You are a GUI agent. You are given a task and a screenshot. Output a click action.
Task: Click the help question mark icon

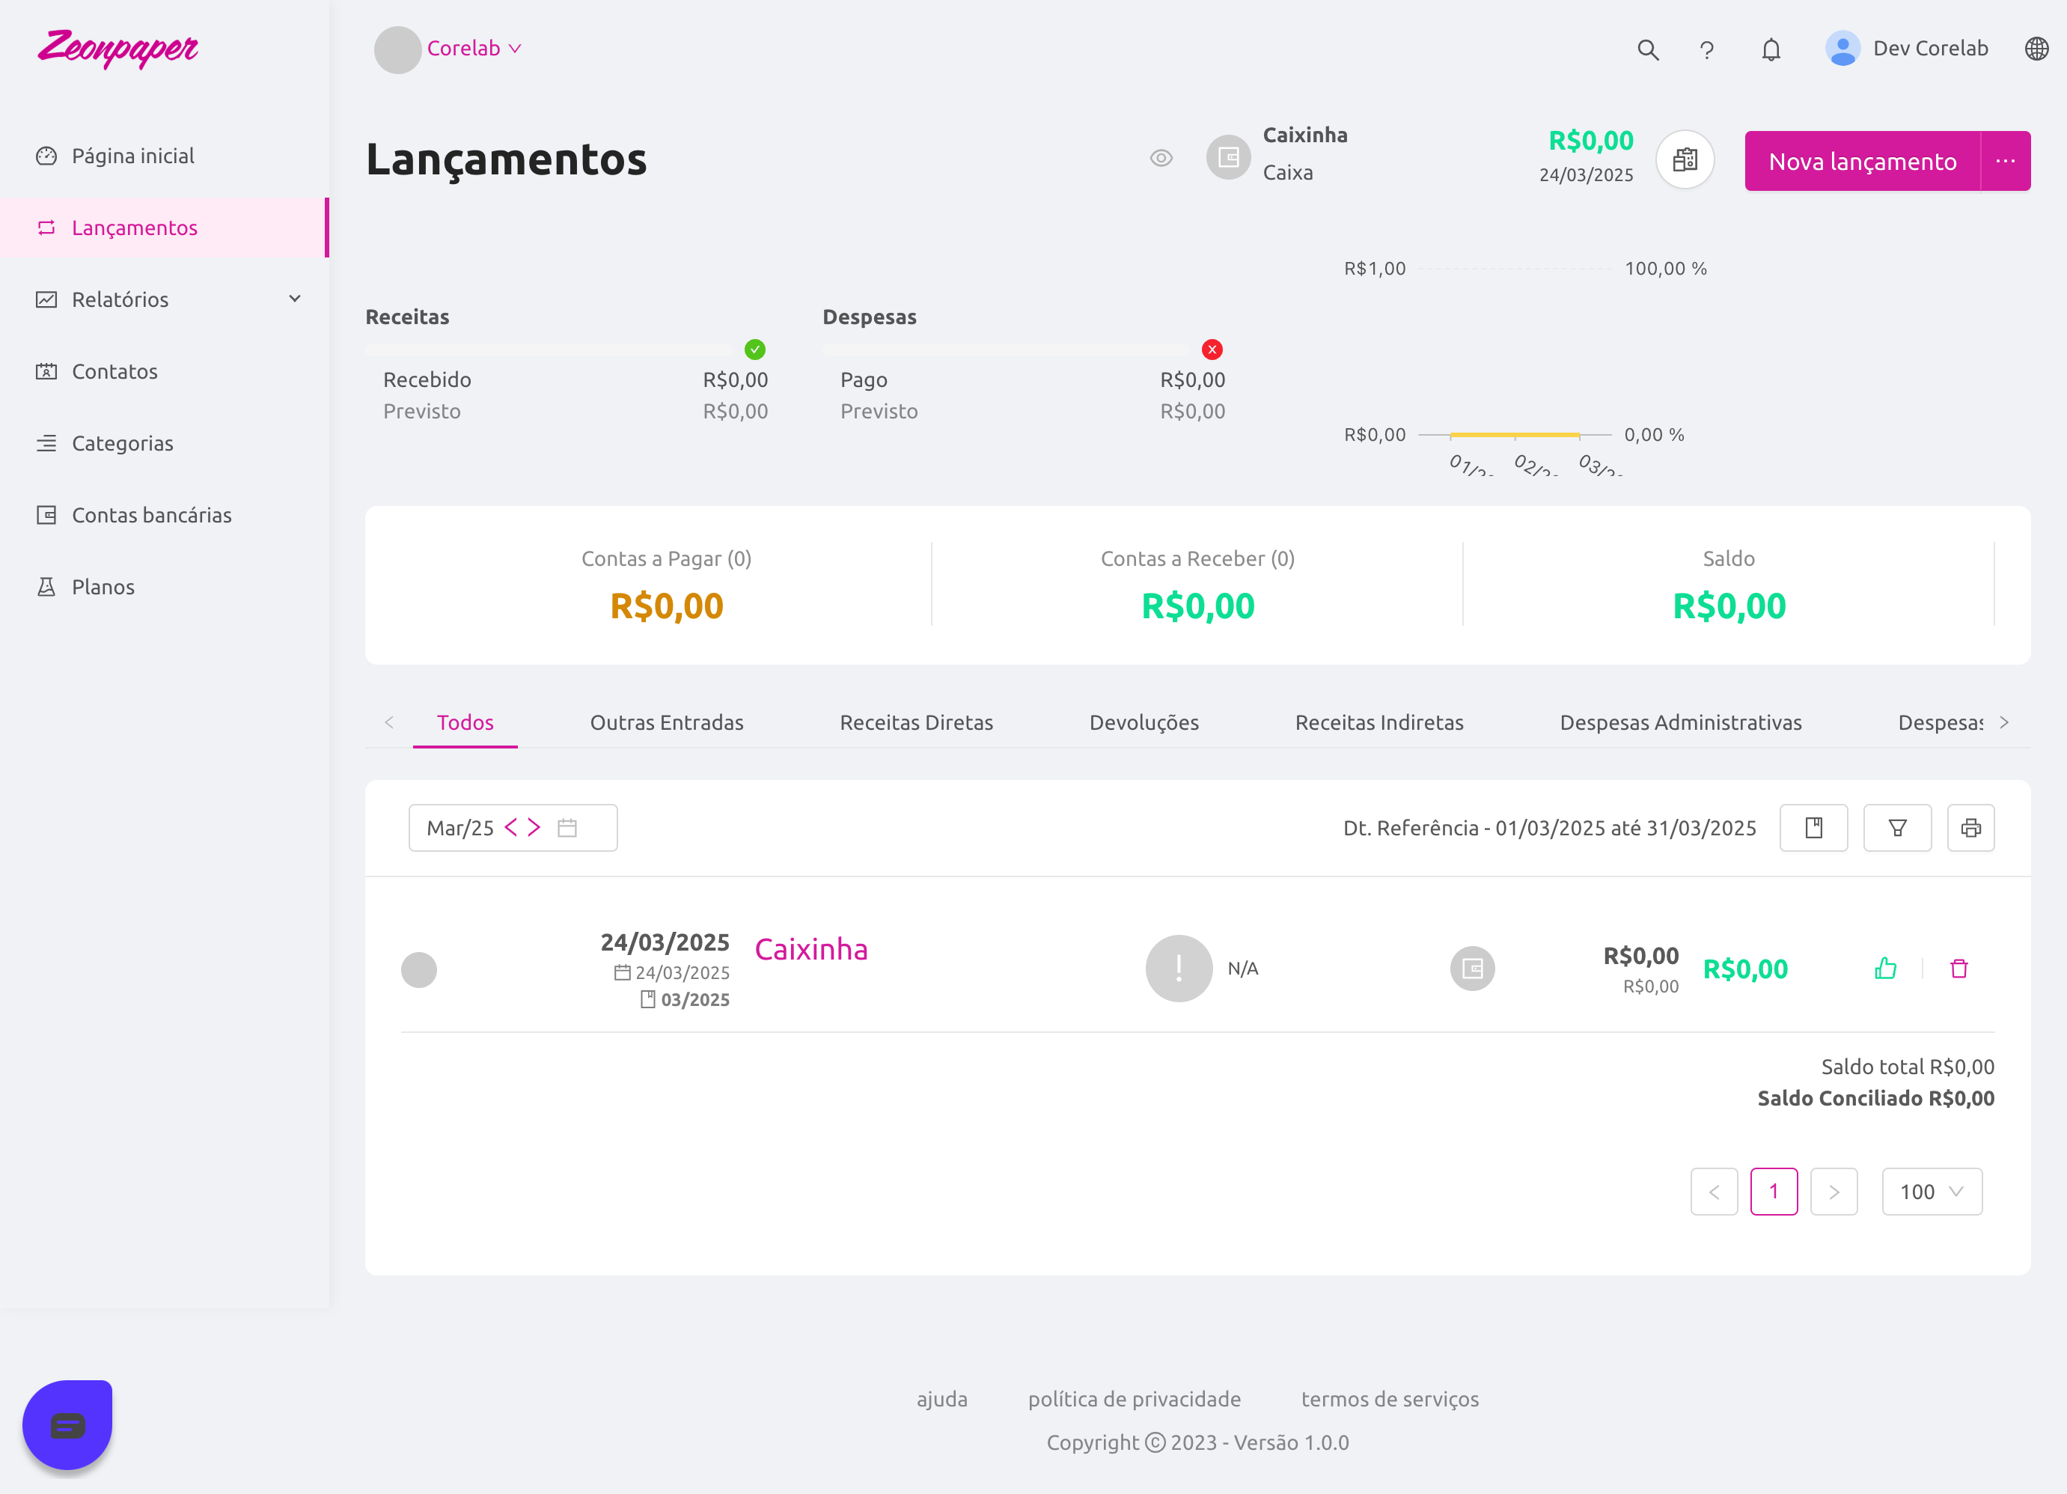tap(1706, 49)
